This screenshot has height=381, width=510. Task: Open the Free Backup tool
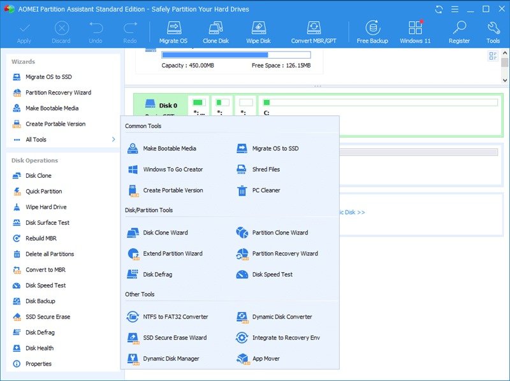pyautogui.click(x=372, y=32)
